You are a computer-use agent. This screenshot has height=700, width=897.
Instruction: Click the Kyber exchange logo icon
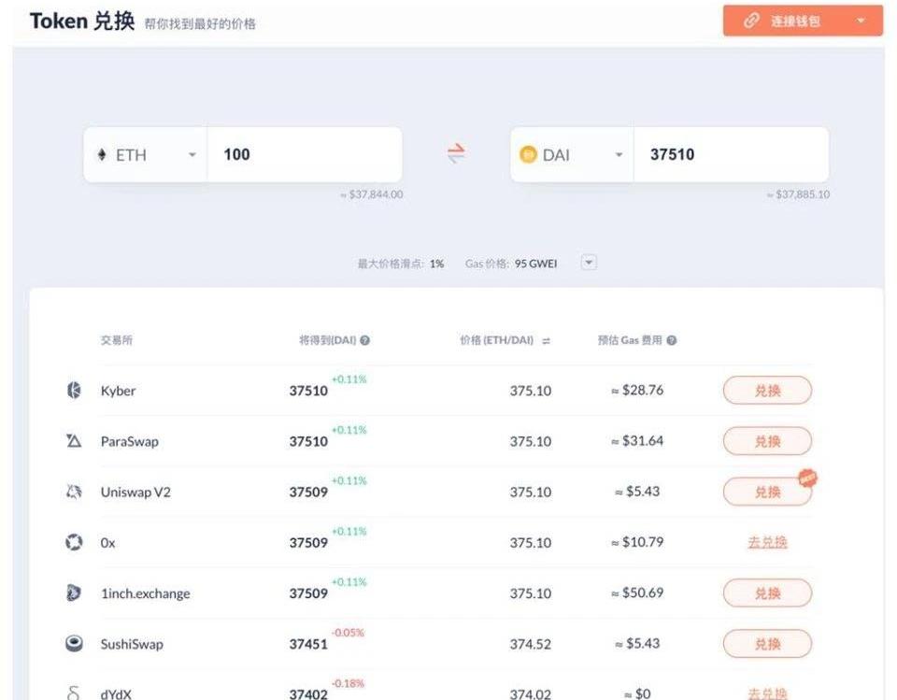pyautogui.click(x=75, y=391)
